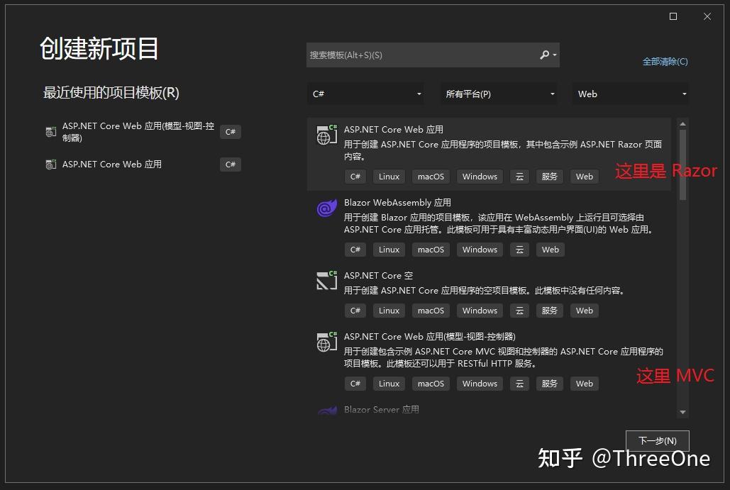Open the C# language dropdown
This screenshot has height=490, width=730.
point(365,94)
